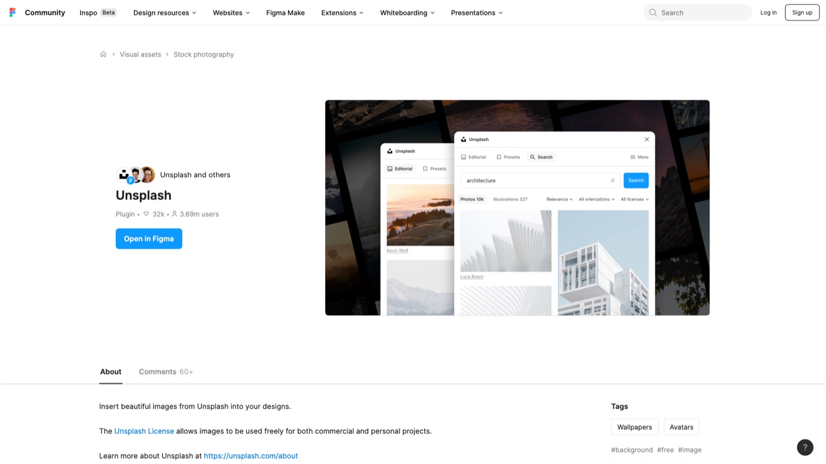This screenshot has height=464, width=826.
Task: Click the 3.69m users text
Action: coord(199,214)
